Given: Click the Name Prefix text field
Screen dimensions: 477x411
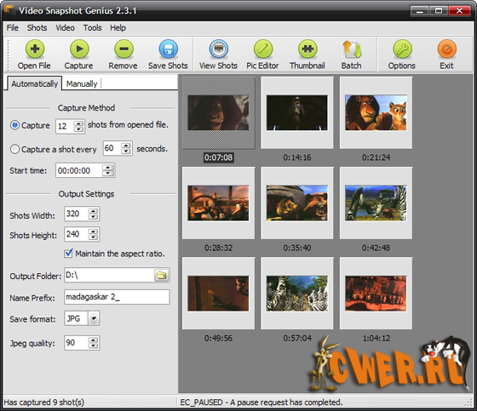Looking at the screenshot, I should (x=117, y=297).
